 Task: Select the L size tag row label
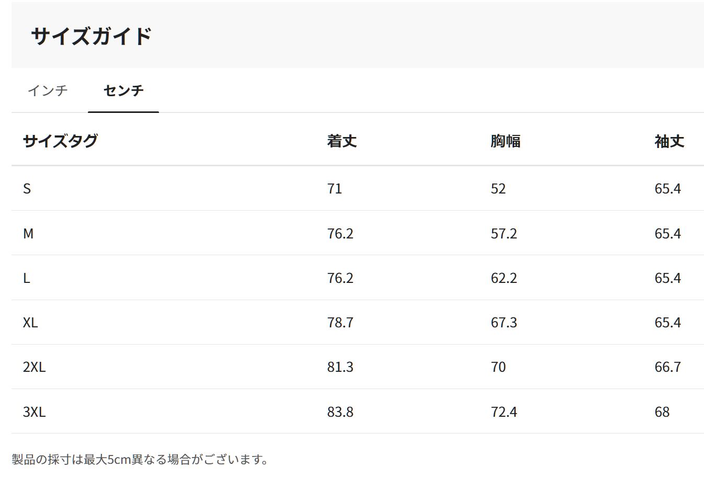27,278
